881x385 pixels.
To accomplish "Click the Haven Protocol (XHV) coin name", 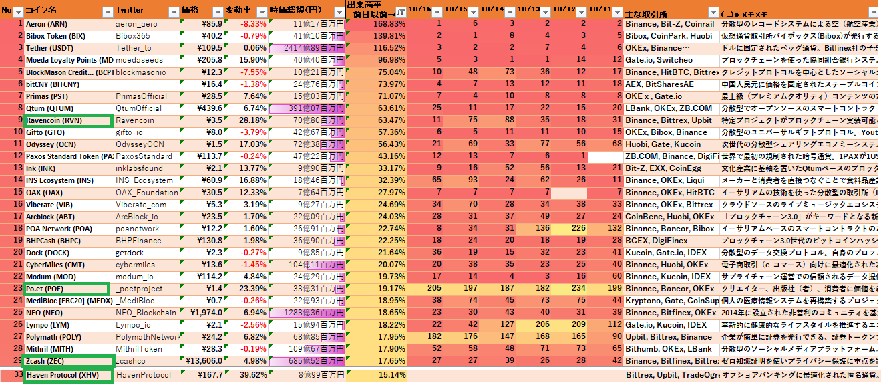I will coord(67,375).
